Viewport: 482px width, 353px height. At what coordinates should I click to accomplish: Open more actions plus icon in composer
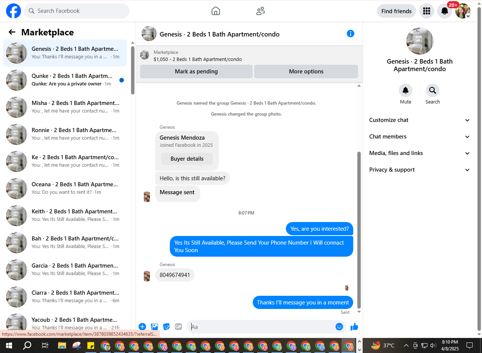pos(142,327)
